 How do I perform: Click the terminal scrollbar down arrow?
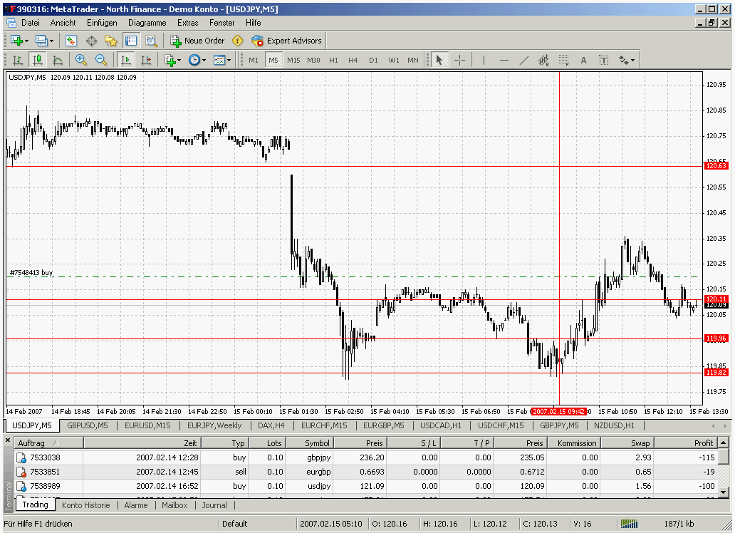point(724,492)
